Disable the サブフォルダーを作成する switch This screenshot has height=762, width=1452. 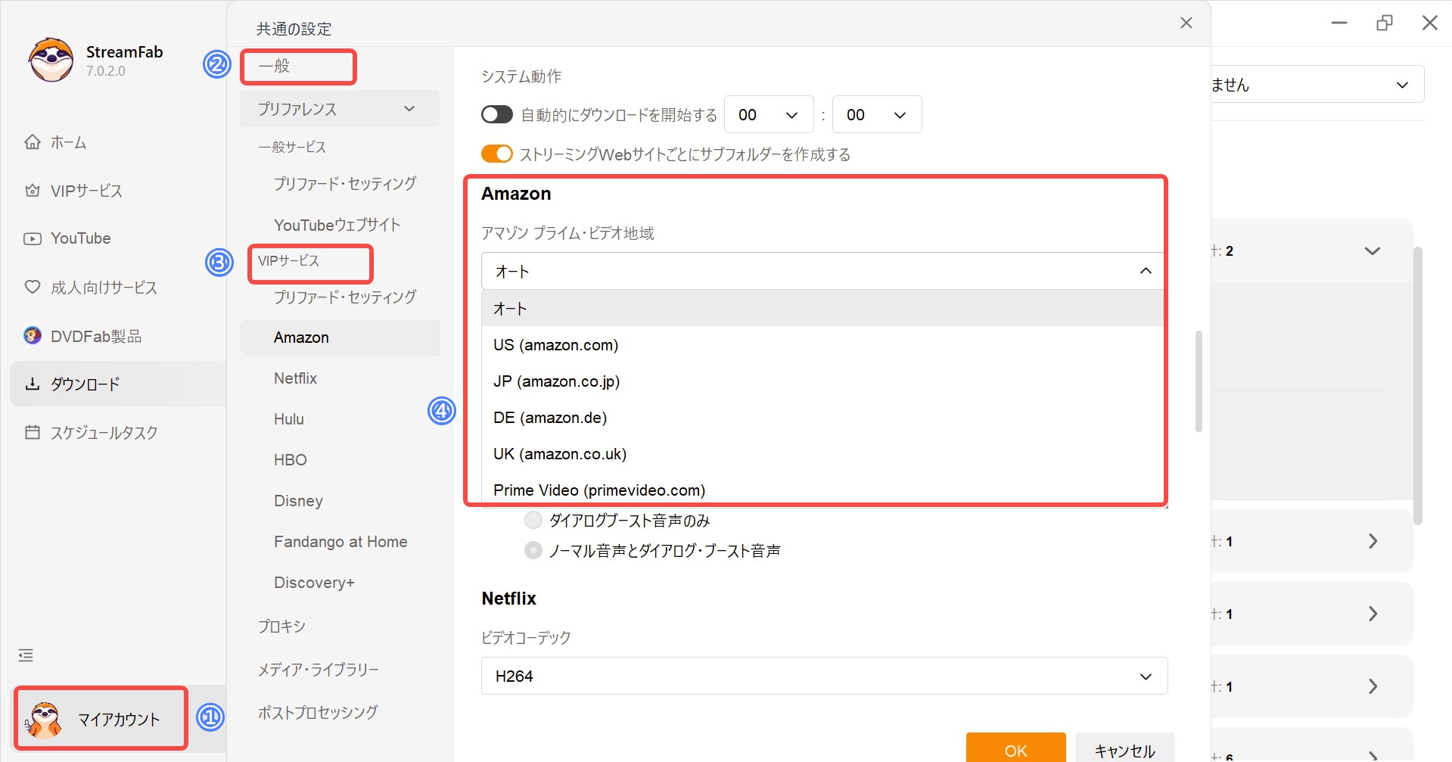497,154
